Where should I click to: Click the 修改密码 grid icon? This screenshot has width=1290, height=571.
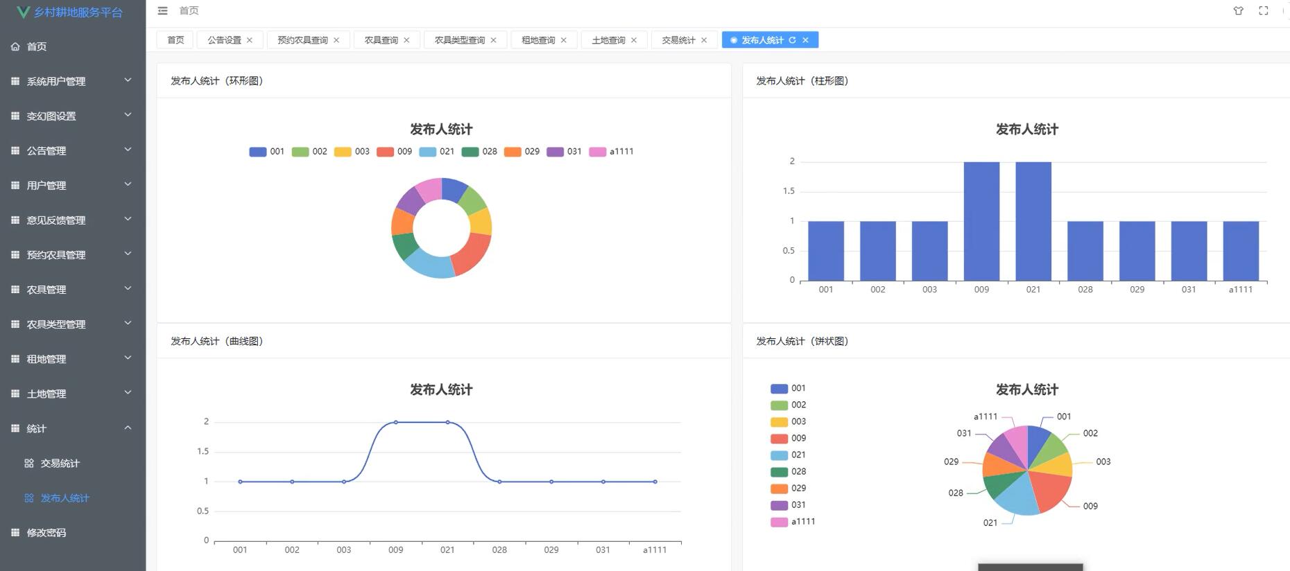pyautogui.click(x=15, y=532)
